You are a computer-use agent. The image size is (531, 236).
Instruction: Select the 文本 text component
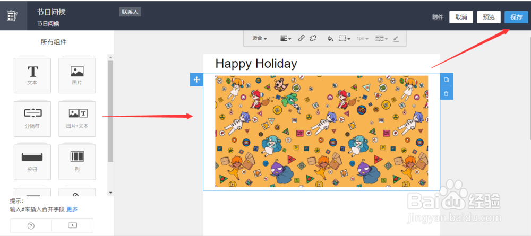pos(32,75)
